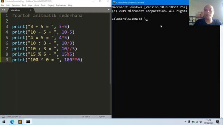Open network settings tray icon

pyautogui.click(x=197, y=122)
